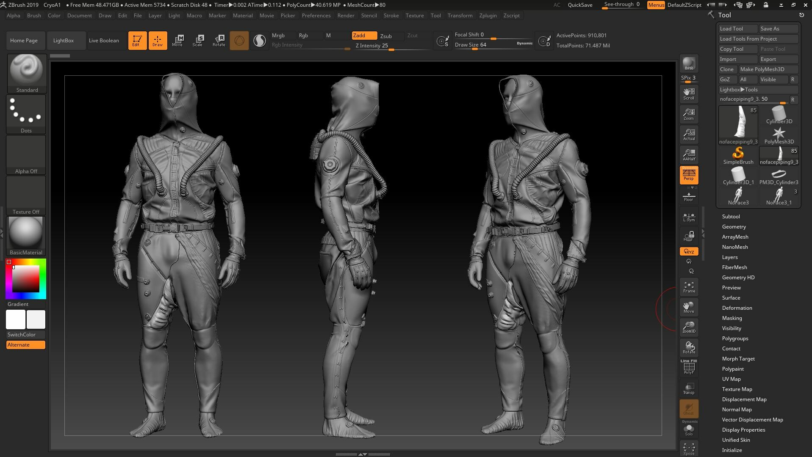Click the Live Boolean button
812x457 pixels.
click(107, 41)
